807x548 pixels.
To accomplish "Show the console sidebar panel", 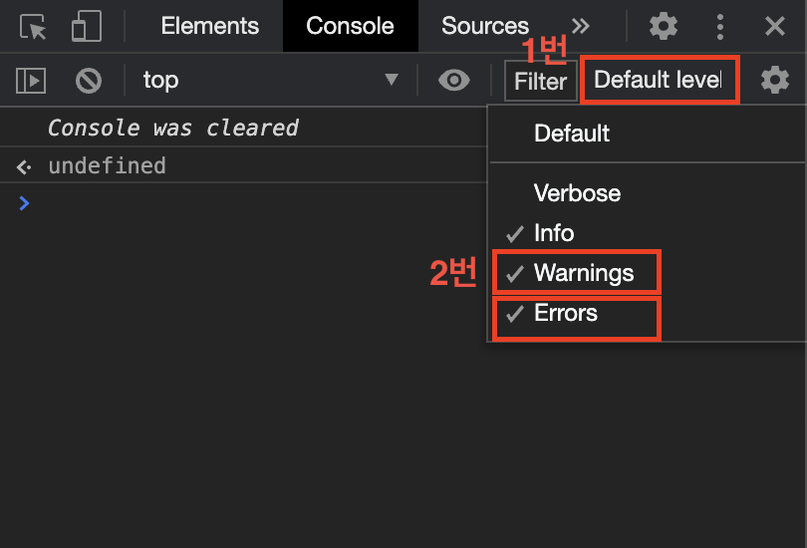I will 32,81.
